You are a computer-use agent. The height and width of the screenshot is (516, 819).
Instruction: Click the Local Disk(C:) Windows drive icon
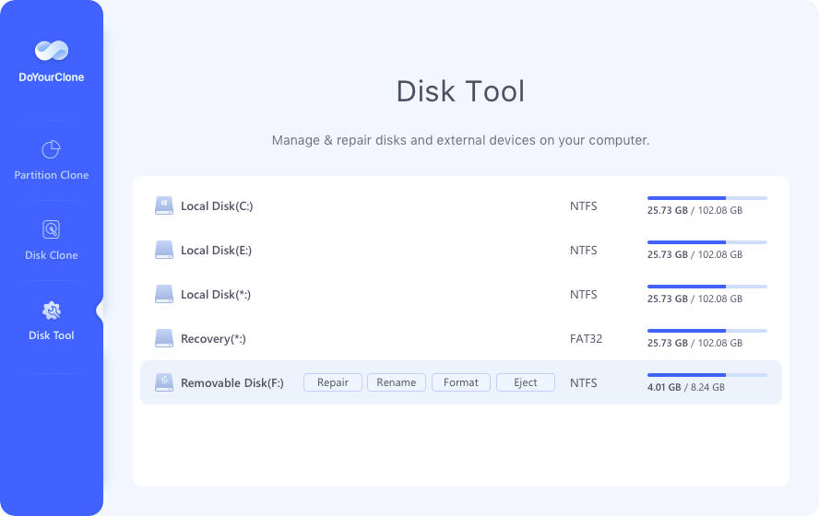pyautogui.click(x=164, y=205)
